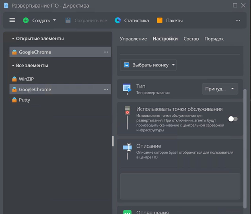This screenshot has width=251, height=214.
Task: Click the Использовать точки обслуживания heading
Action: point(179,109)
